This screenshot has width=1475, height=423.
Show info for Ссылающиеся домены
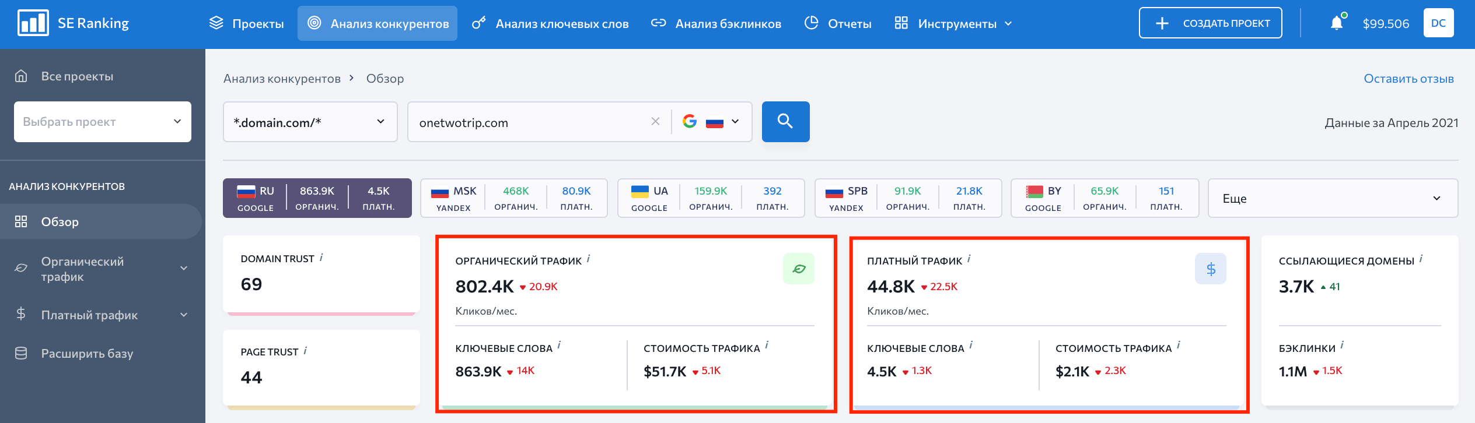pyautogui.click(x=1421, y=259)
